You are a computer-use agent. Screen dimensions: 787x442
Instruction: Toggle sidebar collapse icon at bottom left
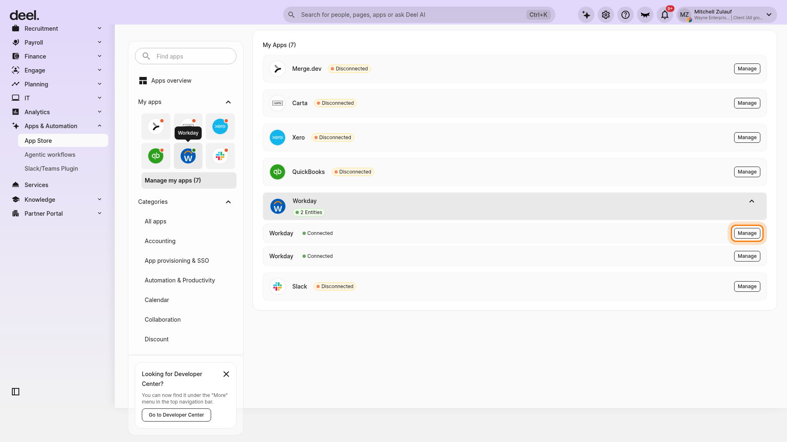tap(16, 392)
